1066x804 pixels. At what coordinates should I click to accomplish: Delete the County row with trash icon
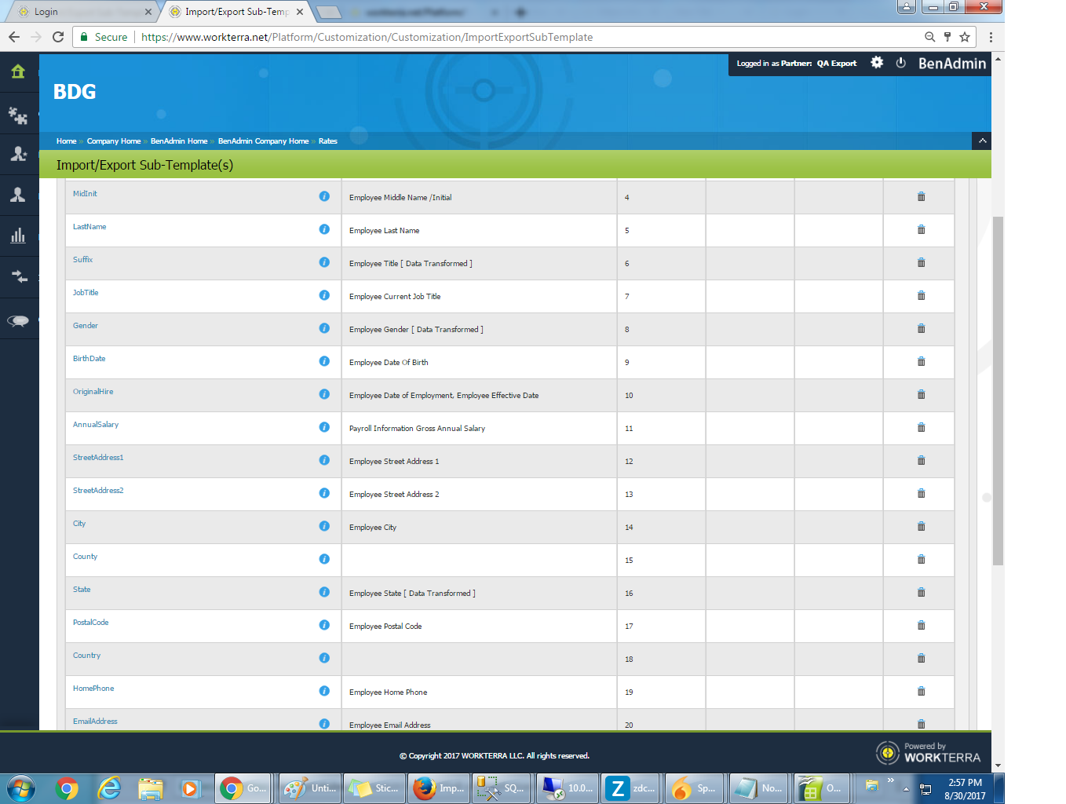[921, 560]
